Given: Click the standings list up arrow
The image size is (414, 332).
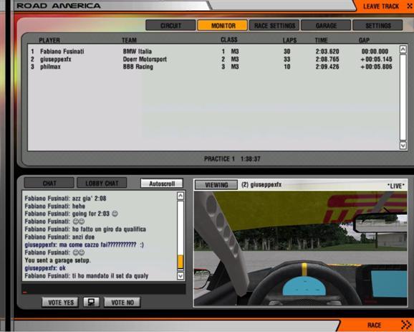Looking at the screenshot, I should click(403, 49).
